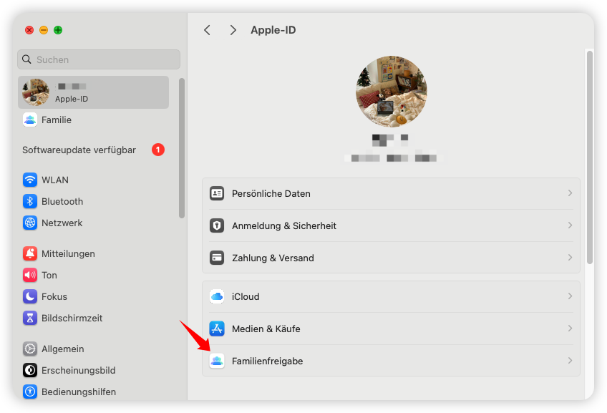The image size is (607, 413).
Task: Maximize the window with green button
Action: coord(58,30)
